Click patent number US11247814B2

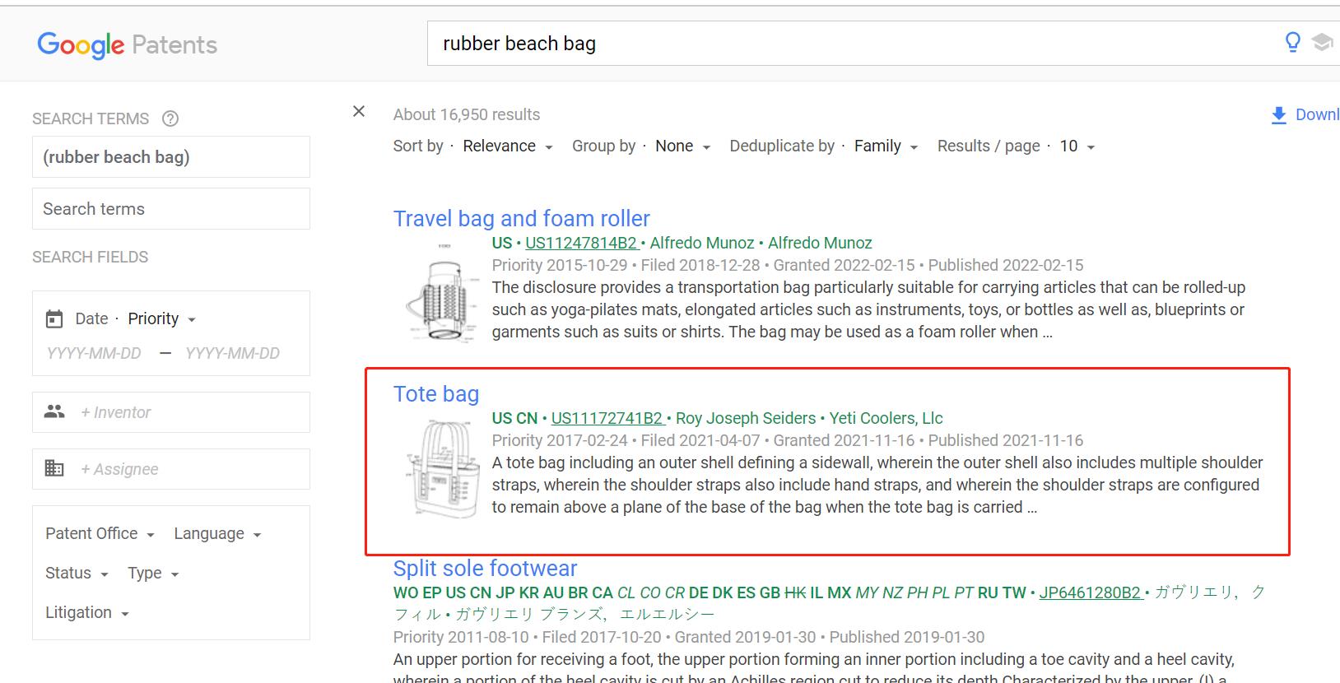(x=581, y=243)
